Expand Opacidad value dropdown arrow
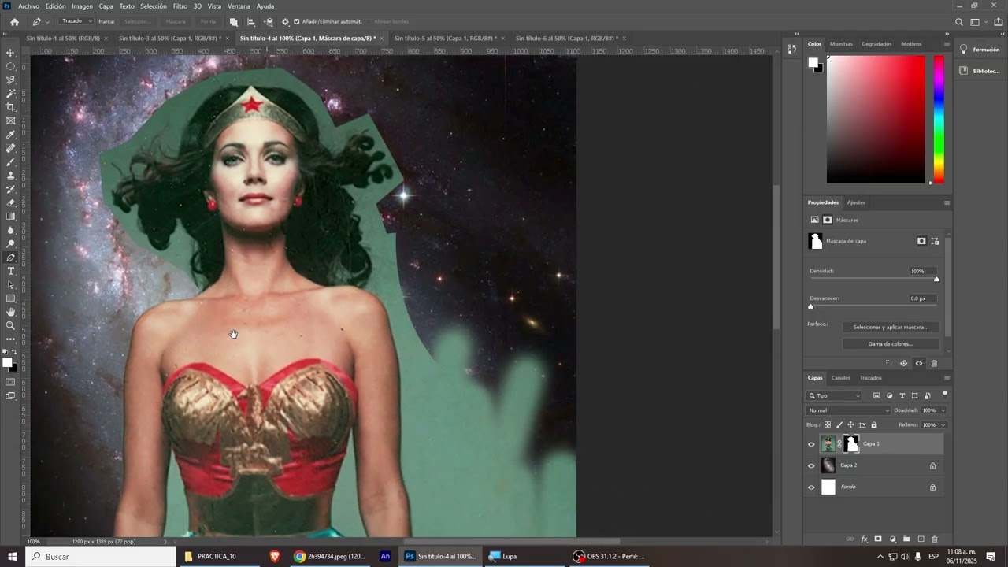 tap(943, 410)
